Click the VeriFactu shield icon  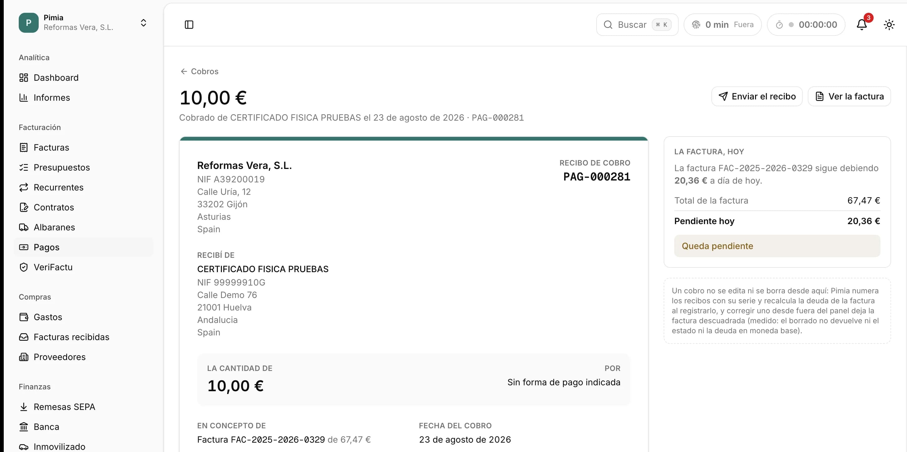click(x=24, y=267)
